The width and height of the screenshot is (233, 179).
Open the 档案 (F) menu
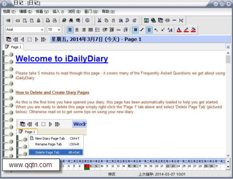(x=9, y=11)
